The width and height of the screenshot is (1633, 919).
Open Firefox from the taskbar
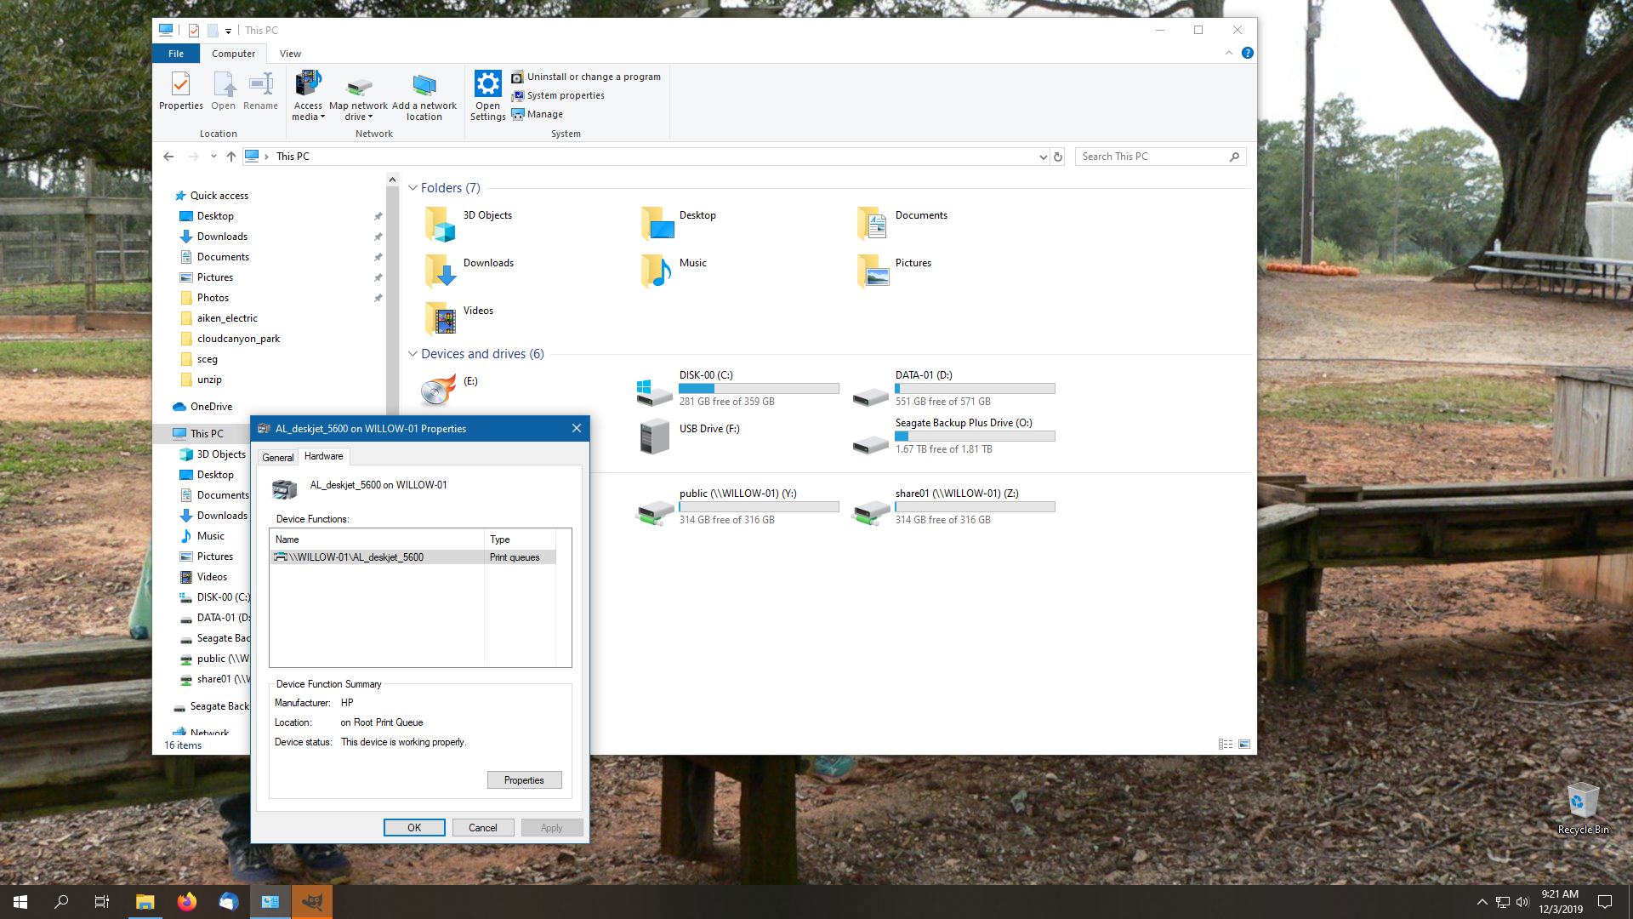pyautogui.click(x=186, y=901)
